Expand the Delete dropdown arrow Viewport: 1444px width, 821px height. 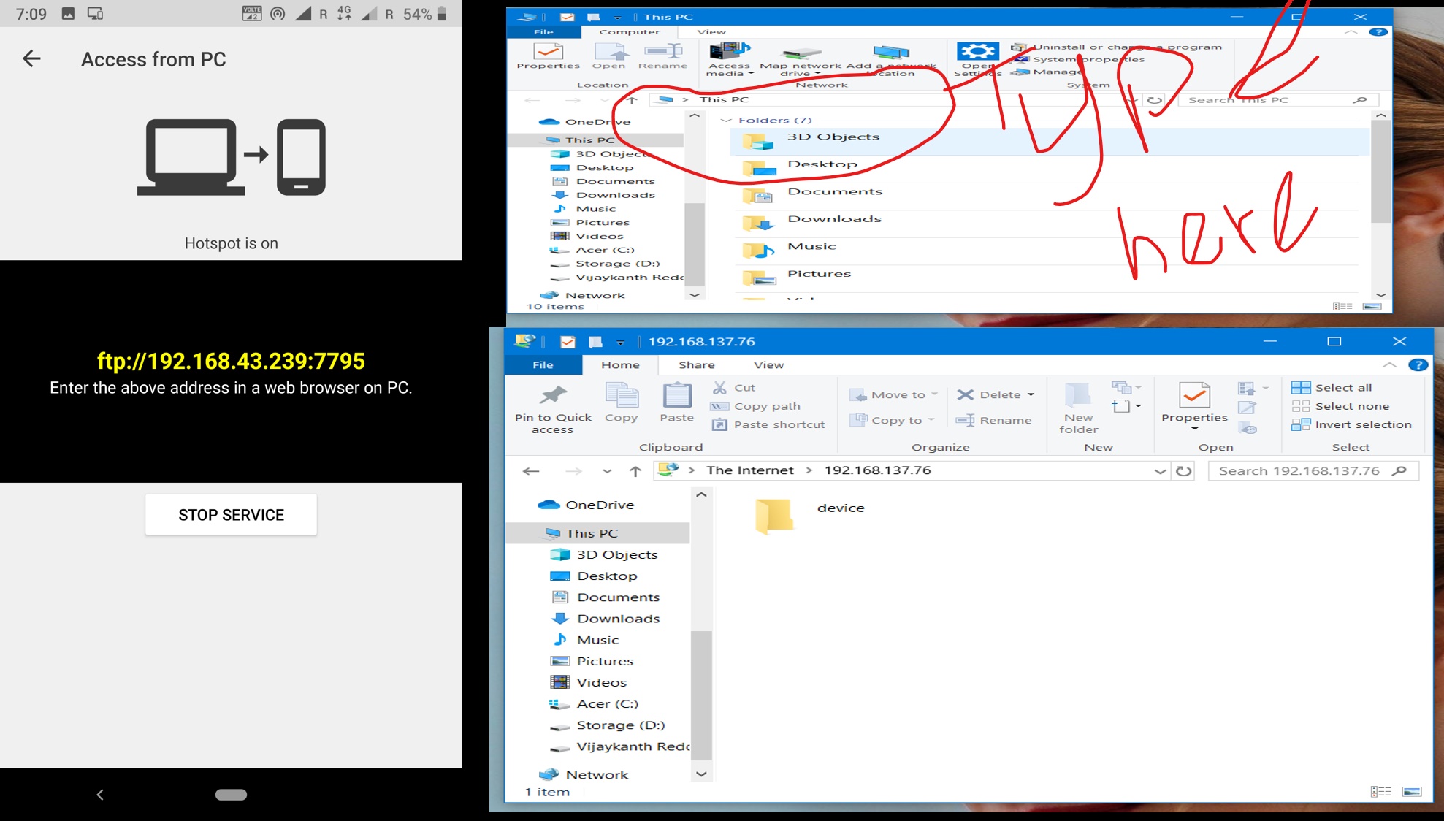pyautogui.click(x=1031, y=395)
